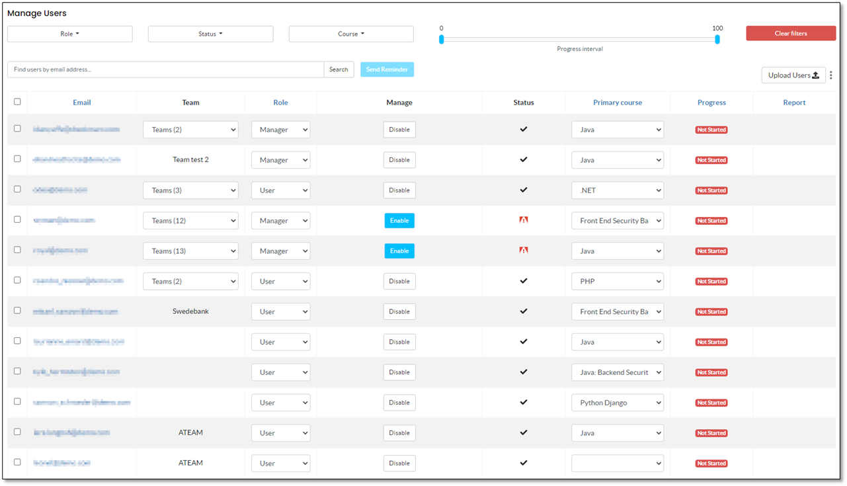Screen dimensions: 847x486
Task: Open the three-dot menu beside Upload Users
Action: pos(831,75)
